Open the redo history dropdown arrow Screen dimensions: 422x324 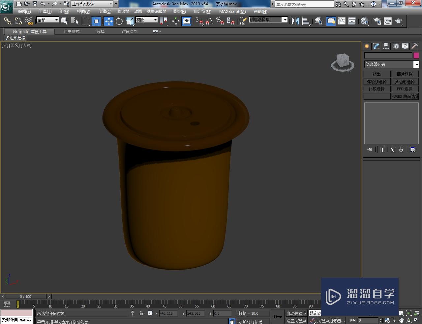(60, 4)
